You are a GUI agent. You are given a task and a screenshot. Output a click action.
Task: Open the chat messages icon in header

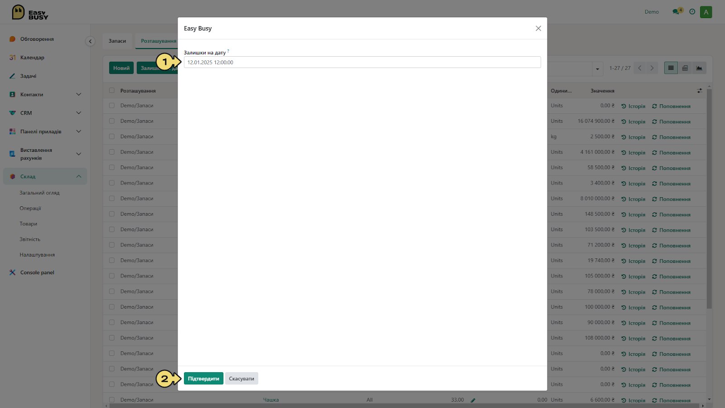tap(677, 11)
